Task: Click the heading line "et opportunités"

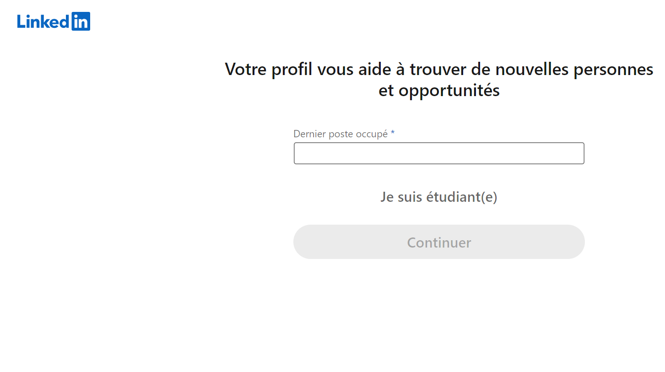Action: pos(439,90)
